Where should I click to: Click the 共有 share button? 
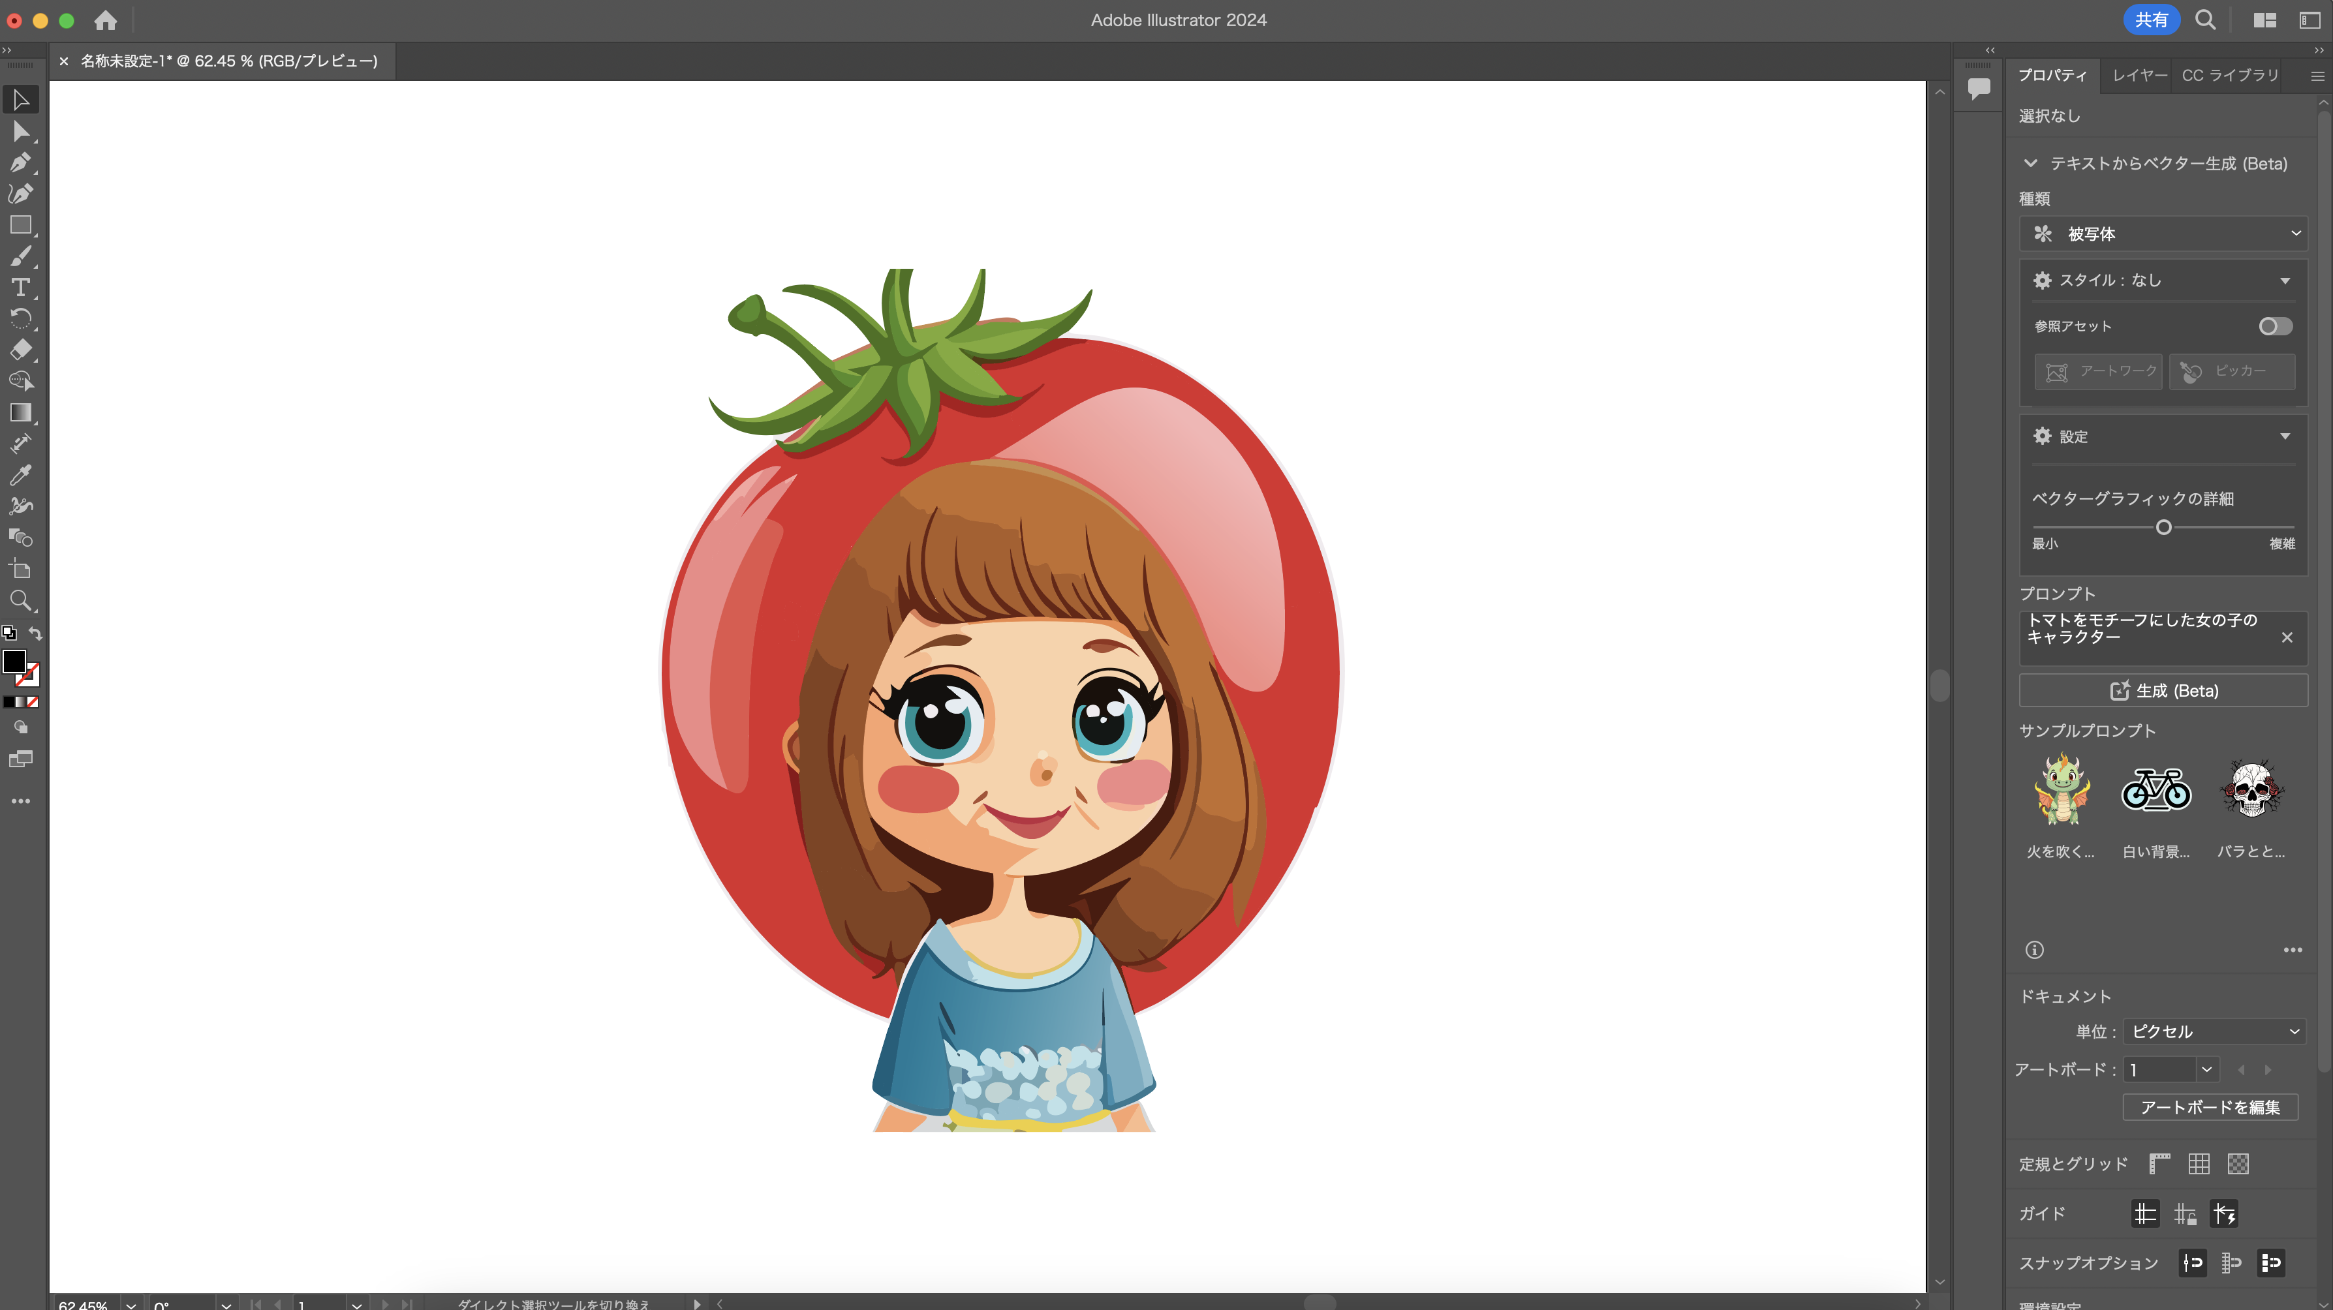tap(2150, 20)
